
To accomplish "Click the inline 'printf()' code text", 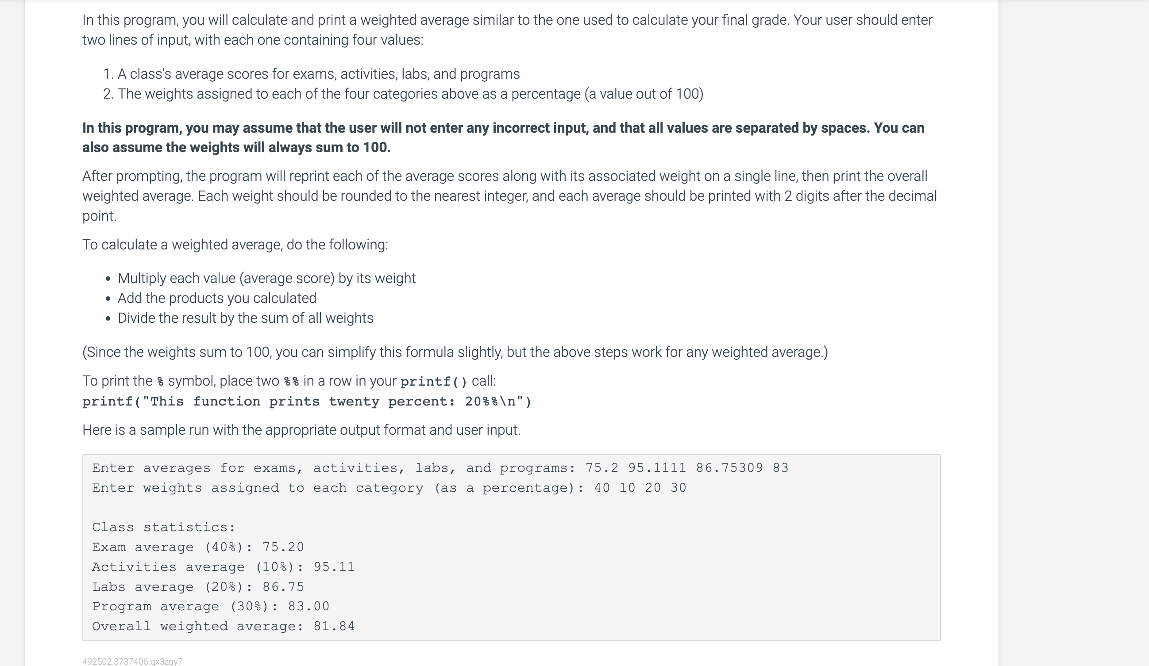I will [434, 381].
